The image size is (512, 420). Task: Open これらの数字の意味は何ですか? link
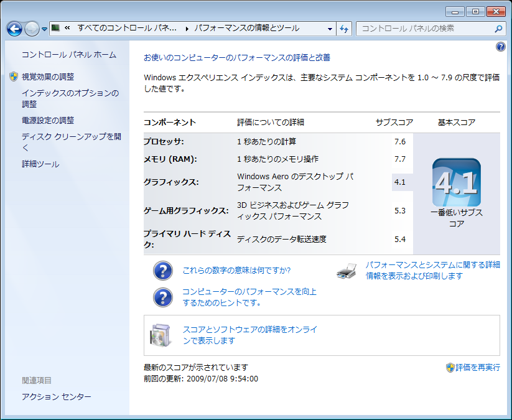236,271
